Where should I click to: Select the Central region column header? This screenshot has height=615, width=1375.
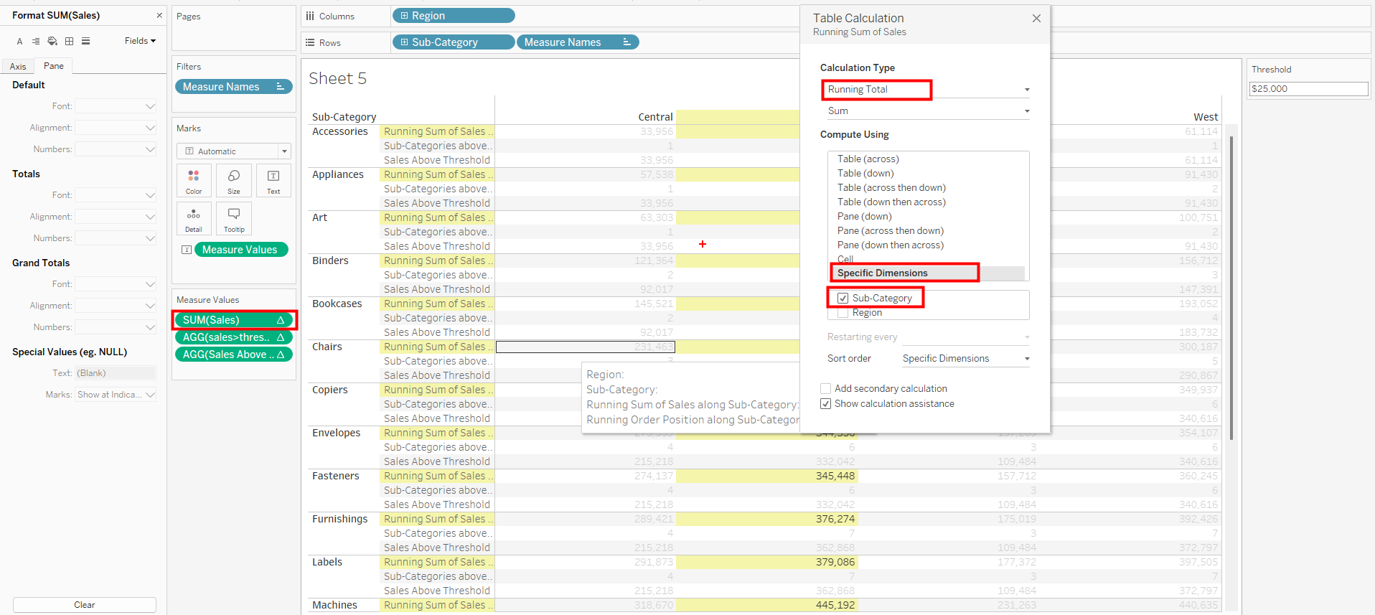tap(655, 117)
